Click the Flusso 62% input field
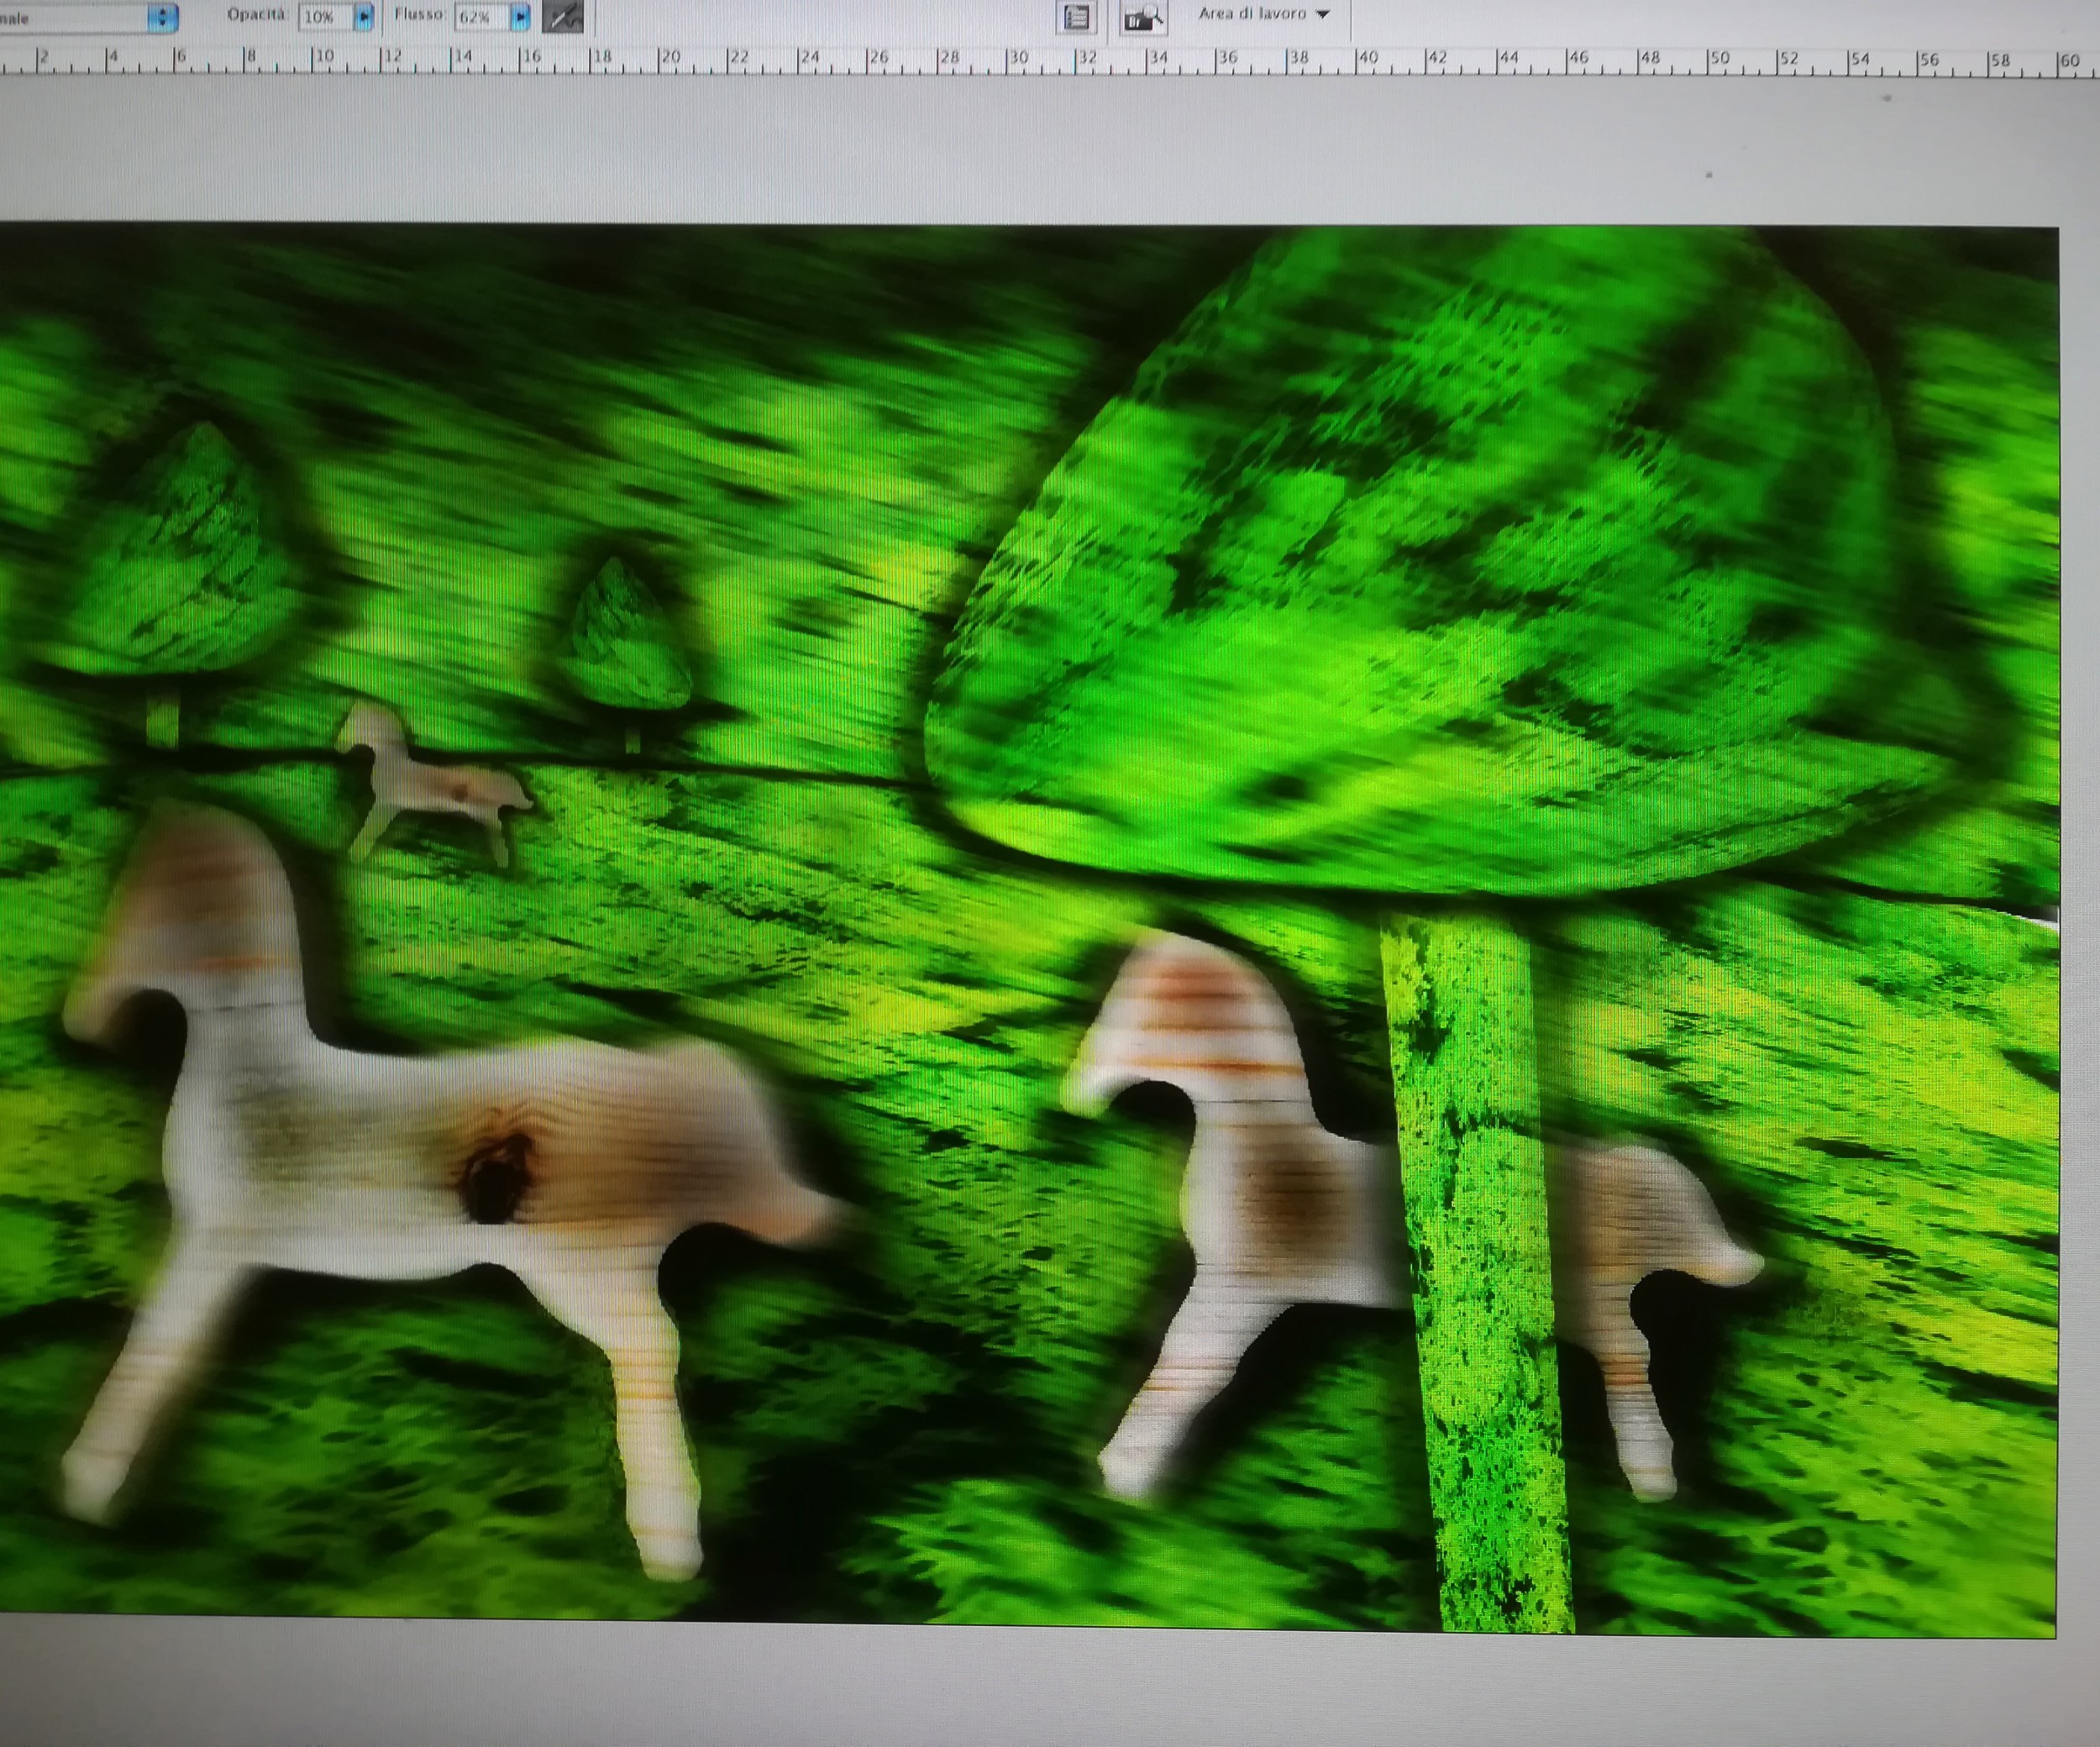 pos(480,17)
